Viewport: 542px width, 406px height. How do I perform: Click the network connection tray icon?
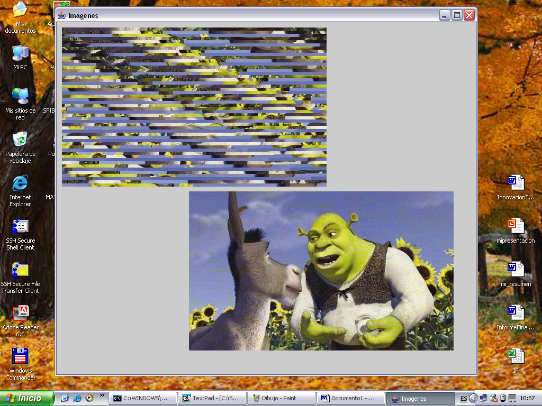483,398
